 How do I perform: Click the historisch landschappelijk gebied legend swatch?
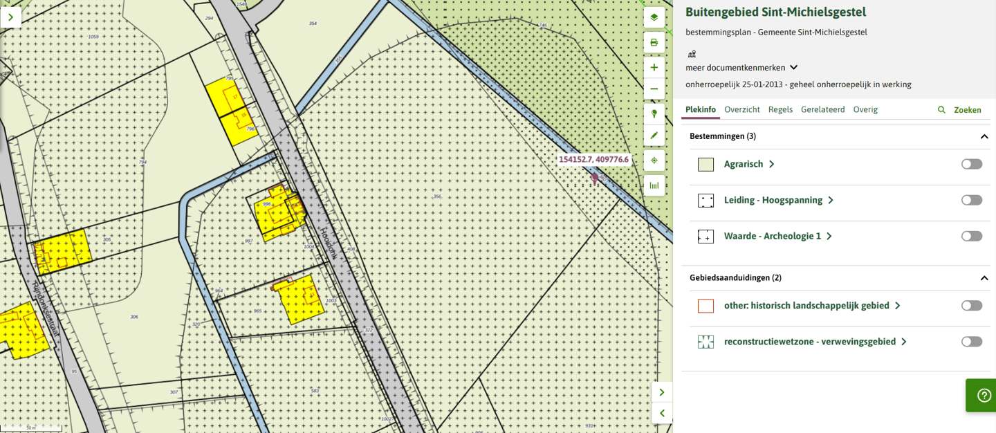705,306
